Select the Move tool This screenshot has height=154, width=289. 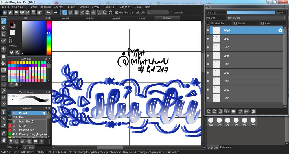coord(3,49)
